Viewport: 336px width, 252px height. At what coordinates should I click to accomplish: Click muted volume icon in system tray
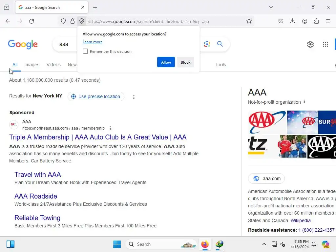tap(283, 244)
